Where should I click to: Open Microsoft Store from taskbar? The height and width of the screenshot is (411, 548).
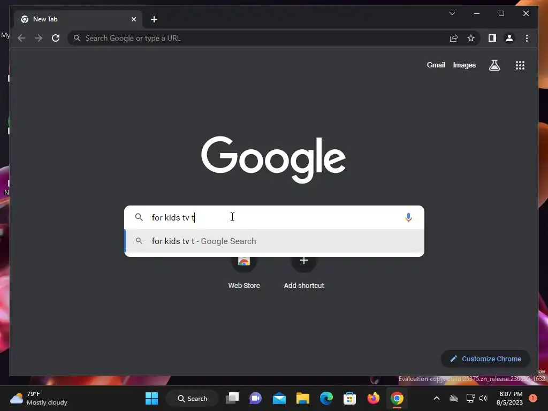349,398
